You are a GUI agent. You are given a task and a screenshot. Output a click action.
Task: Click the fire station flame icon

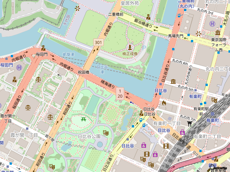(x=164, y=103)
